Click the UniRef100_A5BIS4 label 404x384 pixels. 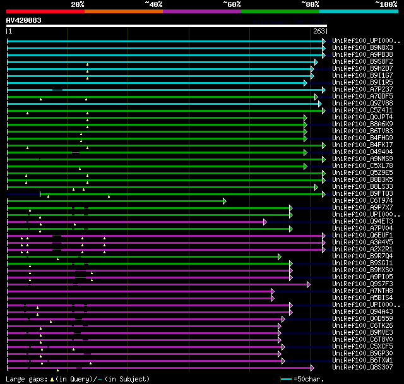coord(362,298)
